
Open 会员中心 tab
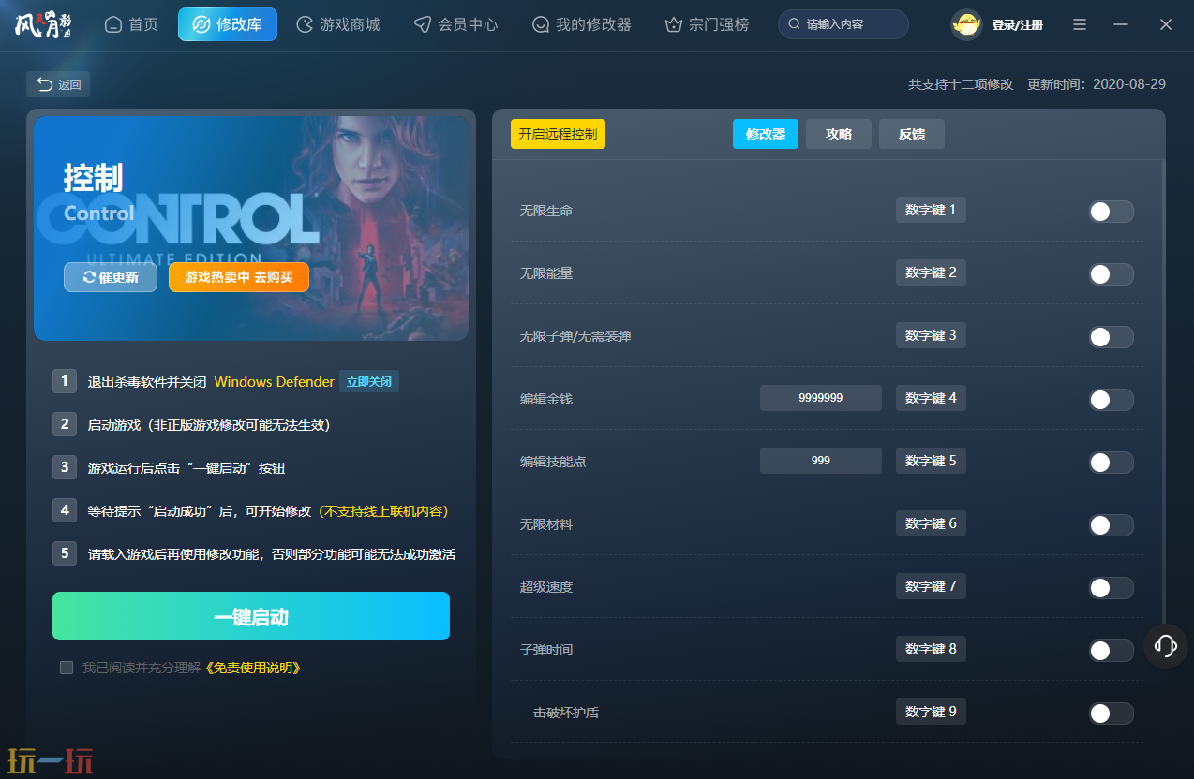coord(455,24)
